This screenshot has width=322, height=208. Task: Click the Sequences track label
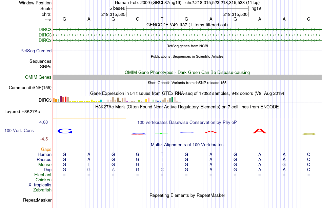pos(40,61)
